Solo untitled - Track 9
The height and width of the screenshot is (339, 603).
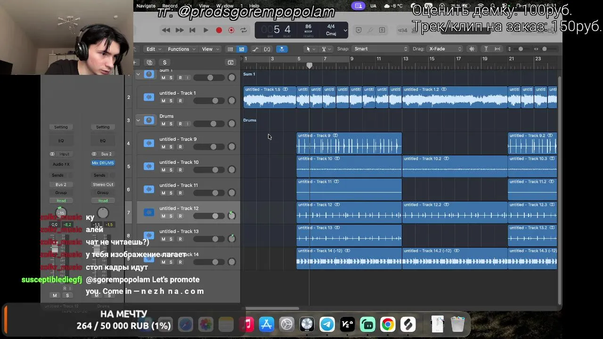tap(171, 147)
